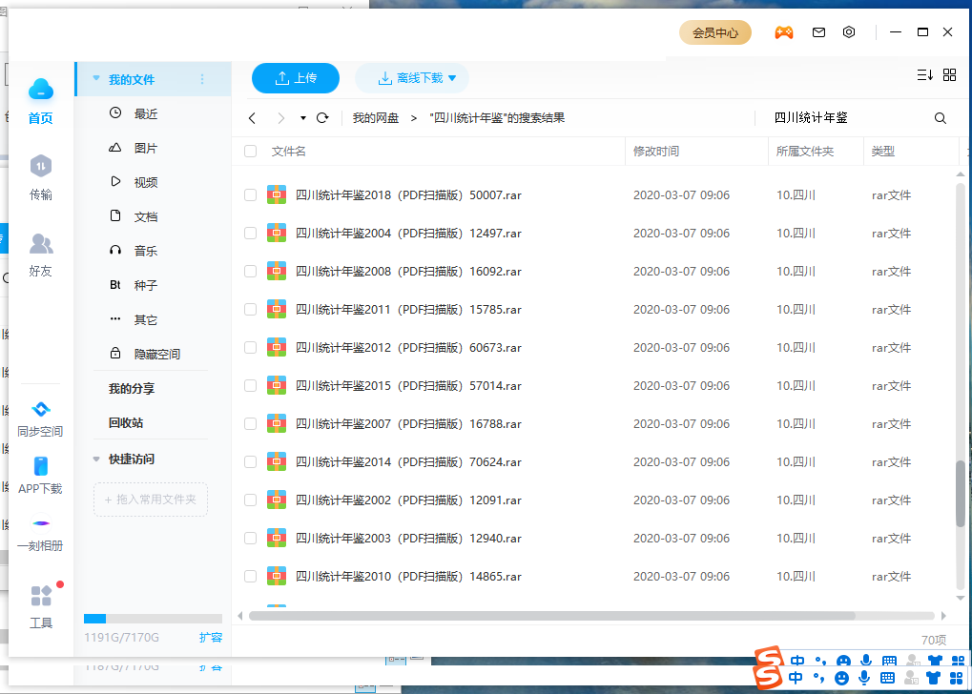Switch to grid view icon
The width and height of the screenshot is (972, 694).
(949, 75)
